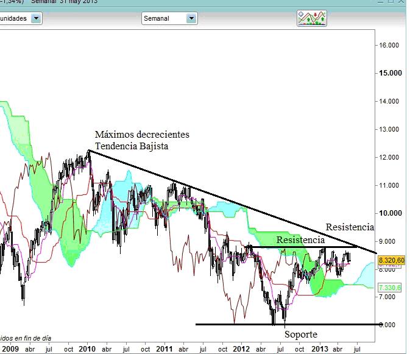Click the 2013 year label on time axis

(x=319, y=349)
